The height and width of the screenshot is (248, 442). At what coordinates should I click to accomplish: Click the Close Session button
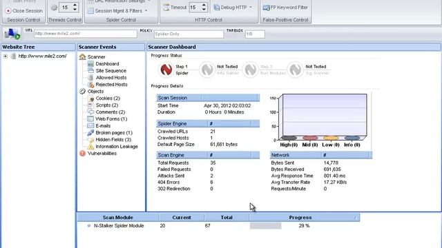[24, 11]
